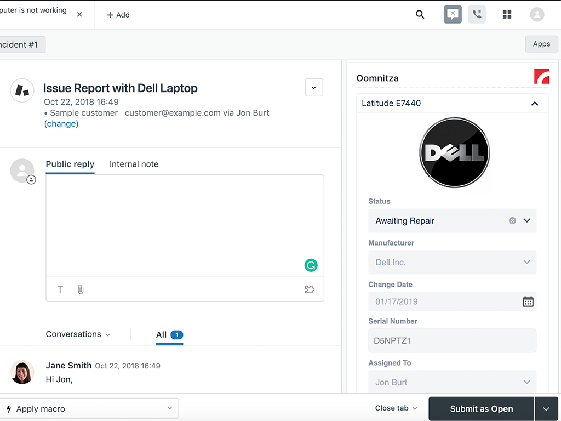Click the search magnifier icon
Screen dimensions: 561x421
point(420,15)
